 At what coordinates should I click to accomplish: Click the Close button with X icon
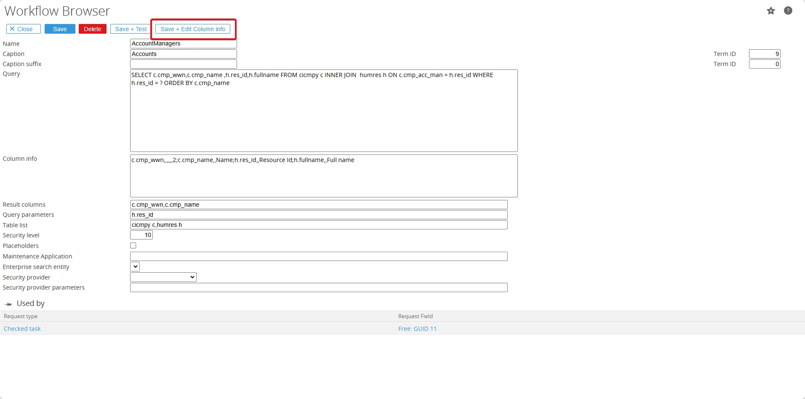point(24,29)
